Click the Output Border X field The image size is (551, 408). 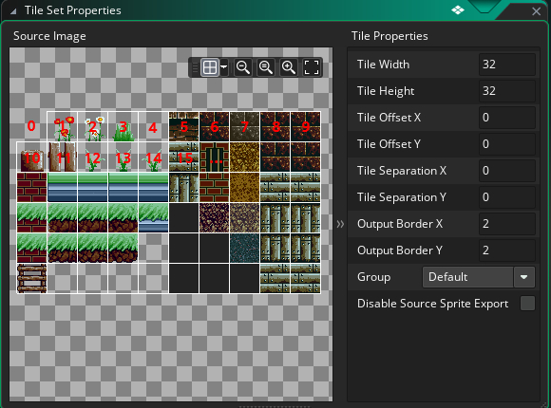click(x=506, y=224)
